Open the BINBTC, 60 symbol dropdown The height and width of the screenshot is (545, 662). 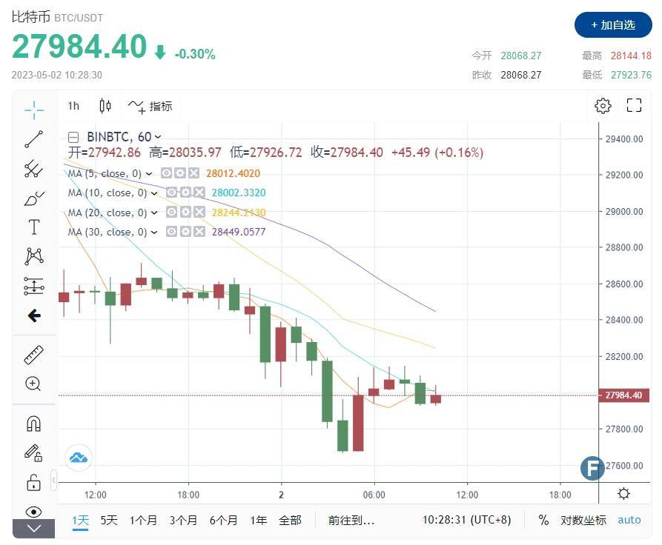tap(124, 137)
